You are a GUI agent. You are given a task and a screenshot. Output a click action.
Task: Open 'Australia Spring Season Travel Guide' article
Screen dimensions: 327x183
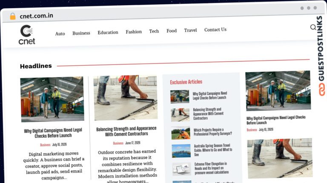pyautogui.click(x=213, y=150)
